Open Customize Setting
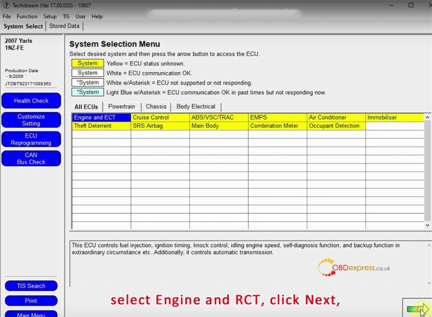This screenshot has height=317, width=432. coord(31,120)
